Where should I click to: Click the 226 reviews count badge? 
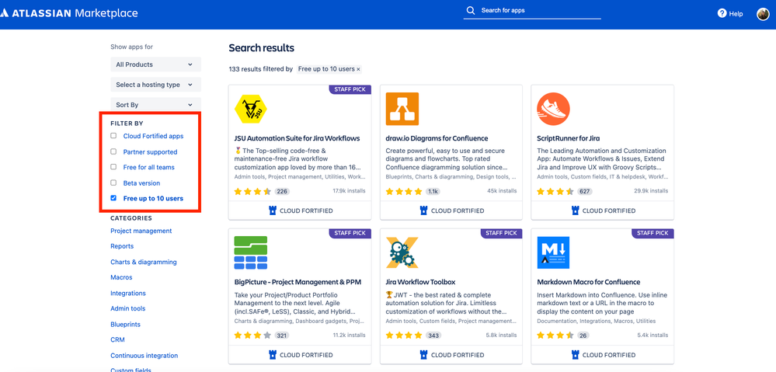282,192
